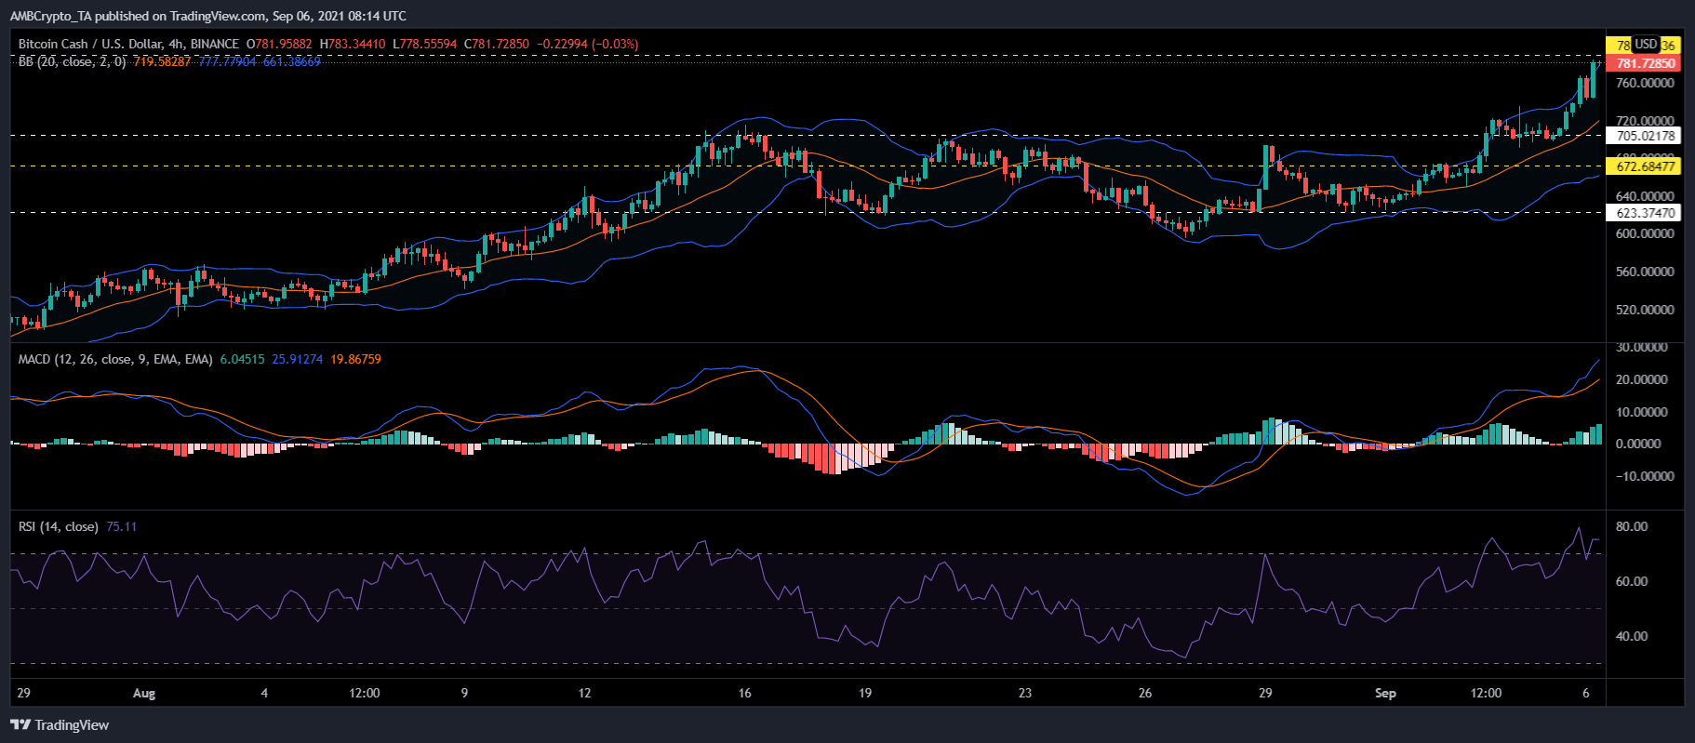Select the low value L778.55594
Image resolution: width=1695 pixels, height=743 pixels.
coord(425,44)
